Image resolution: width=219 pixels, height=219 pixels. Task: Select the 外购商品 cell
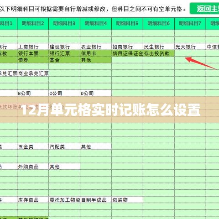pos(33,167)
